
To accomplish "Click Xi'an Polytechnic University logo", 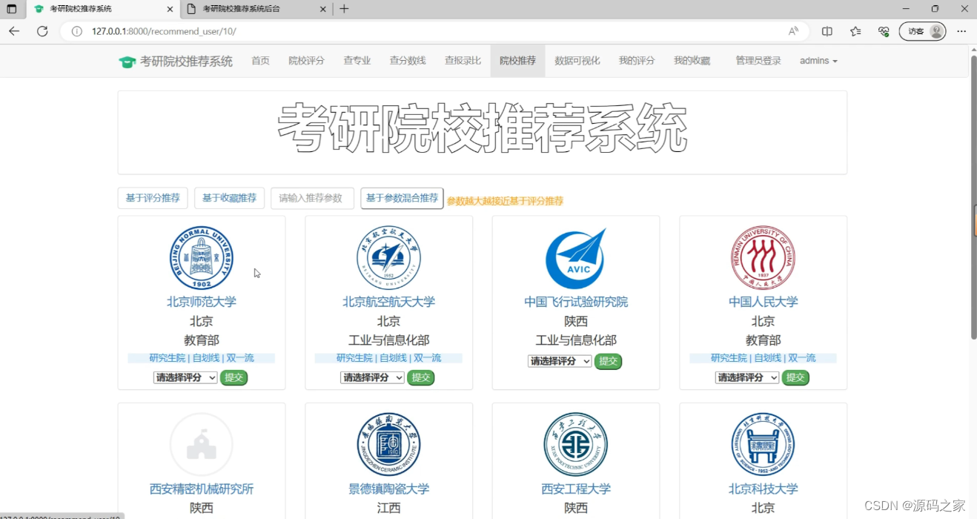I will (576, 445).
